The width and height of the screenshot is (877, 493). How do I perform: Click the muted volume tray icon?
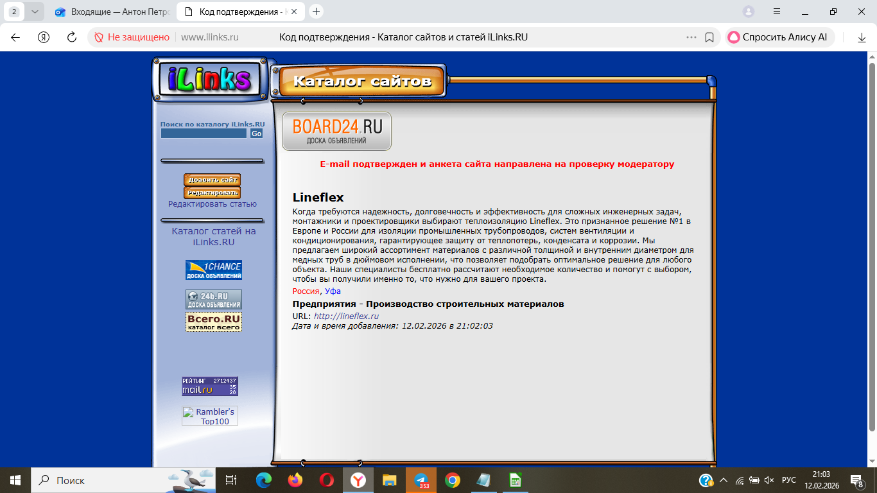pos(769,480)
